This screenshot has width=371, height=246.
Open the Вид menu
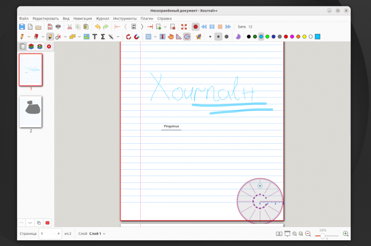(x=66, y=19)
